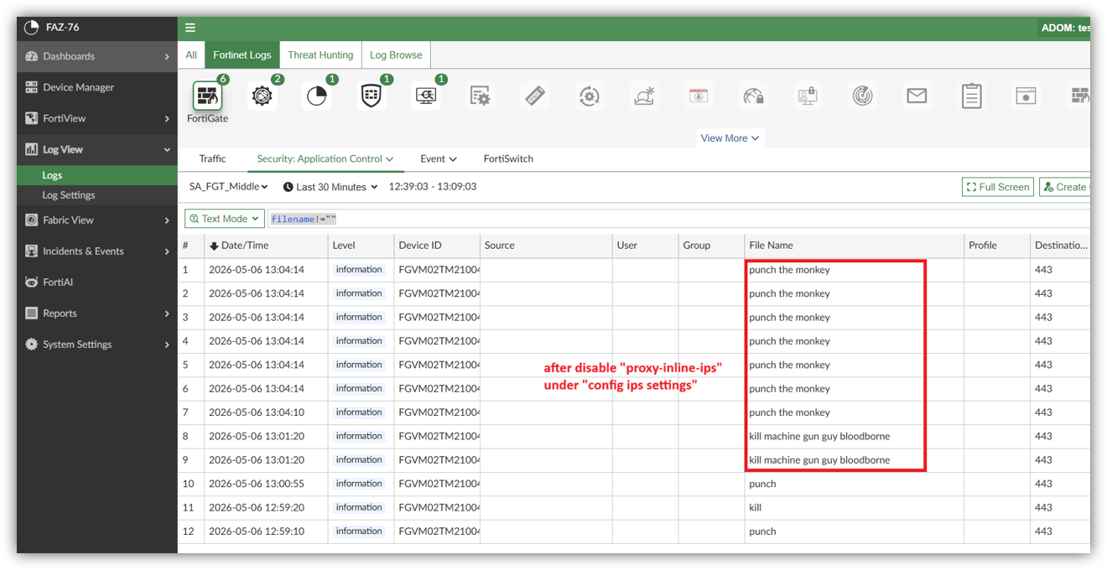Expand the Reports sidebar menu

pos(97,313)
